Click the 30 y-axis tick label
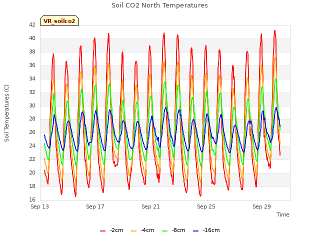This screenshot has width=320, height=240. tap(32, 105)
